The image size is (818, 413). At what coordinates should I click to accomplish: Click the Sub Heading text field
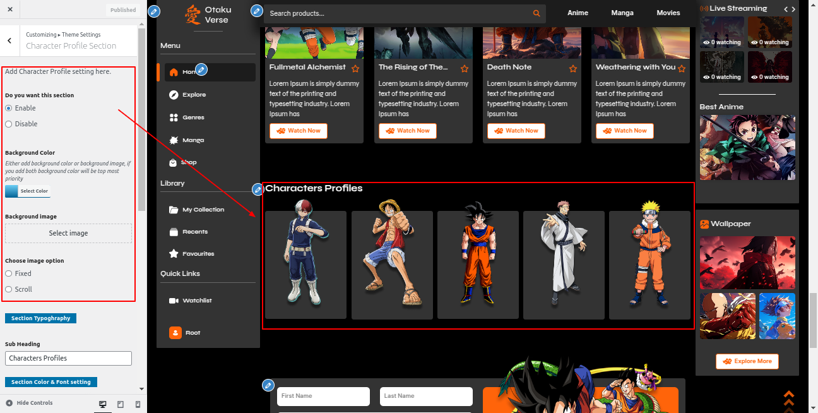[x=68, y=358]
